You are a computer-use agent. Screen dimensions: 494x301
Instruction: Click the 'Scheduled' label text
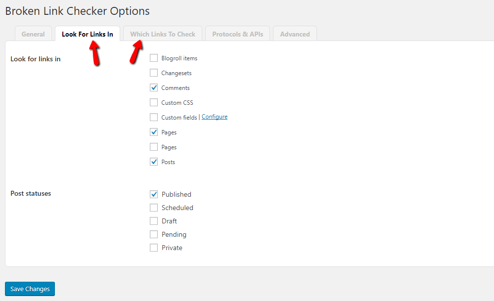coord(178,208)
